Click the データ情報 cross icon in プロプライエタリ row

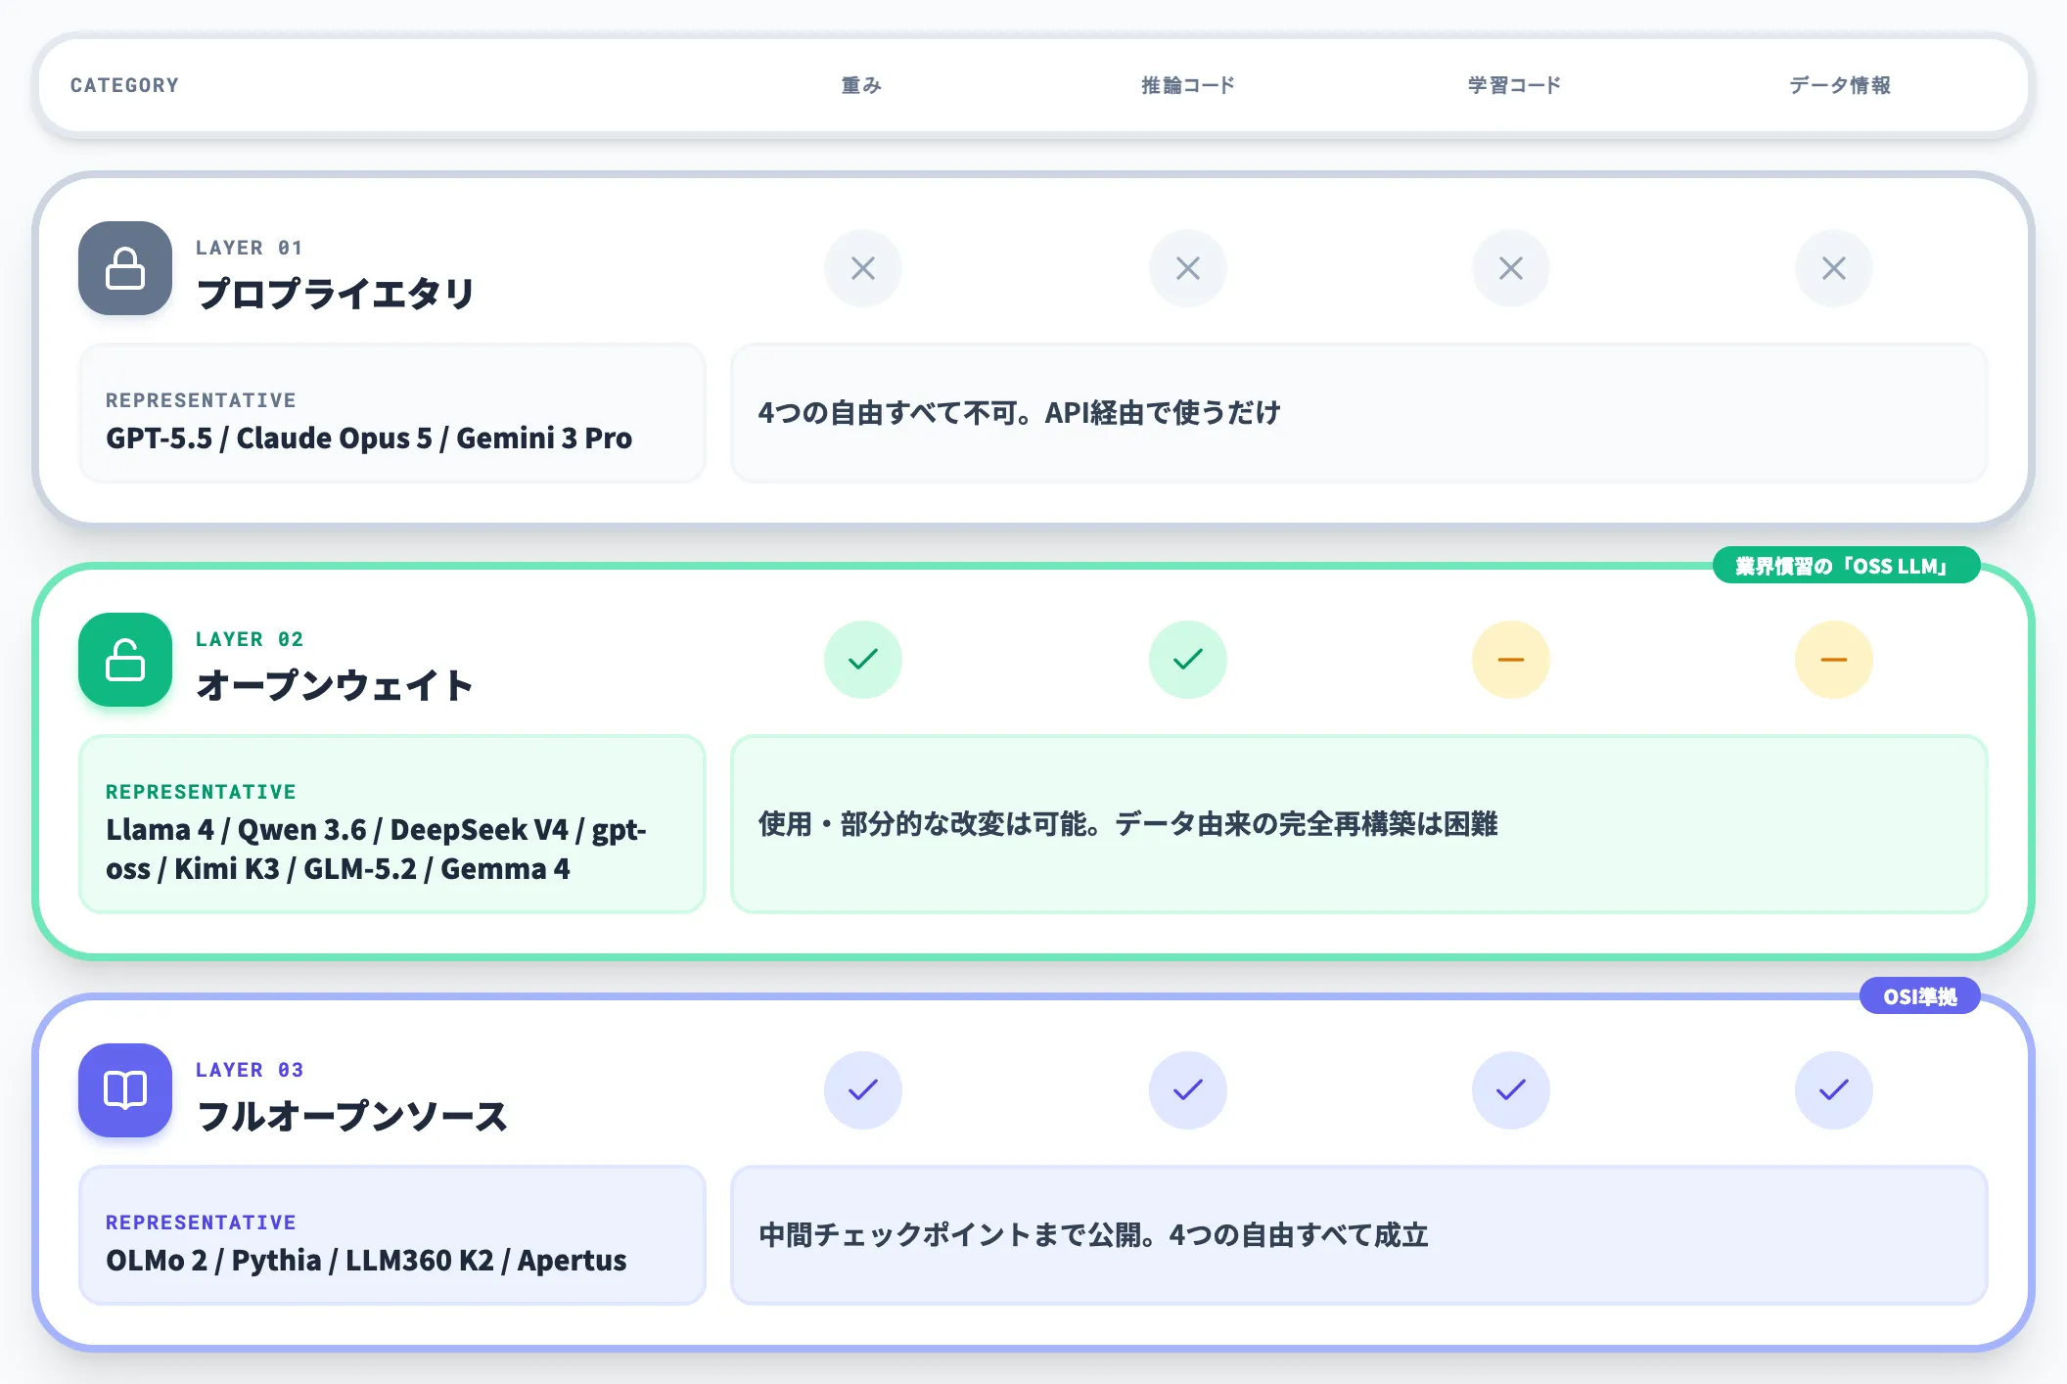tap(1834, 268)
